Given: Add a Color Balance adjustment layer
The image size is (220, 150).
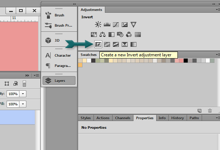Looking at the screenshot, I should pyautogui.click(x=102, y=34).
